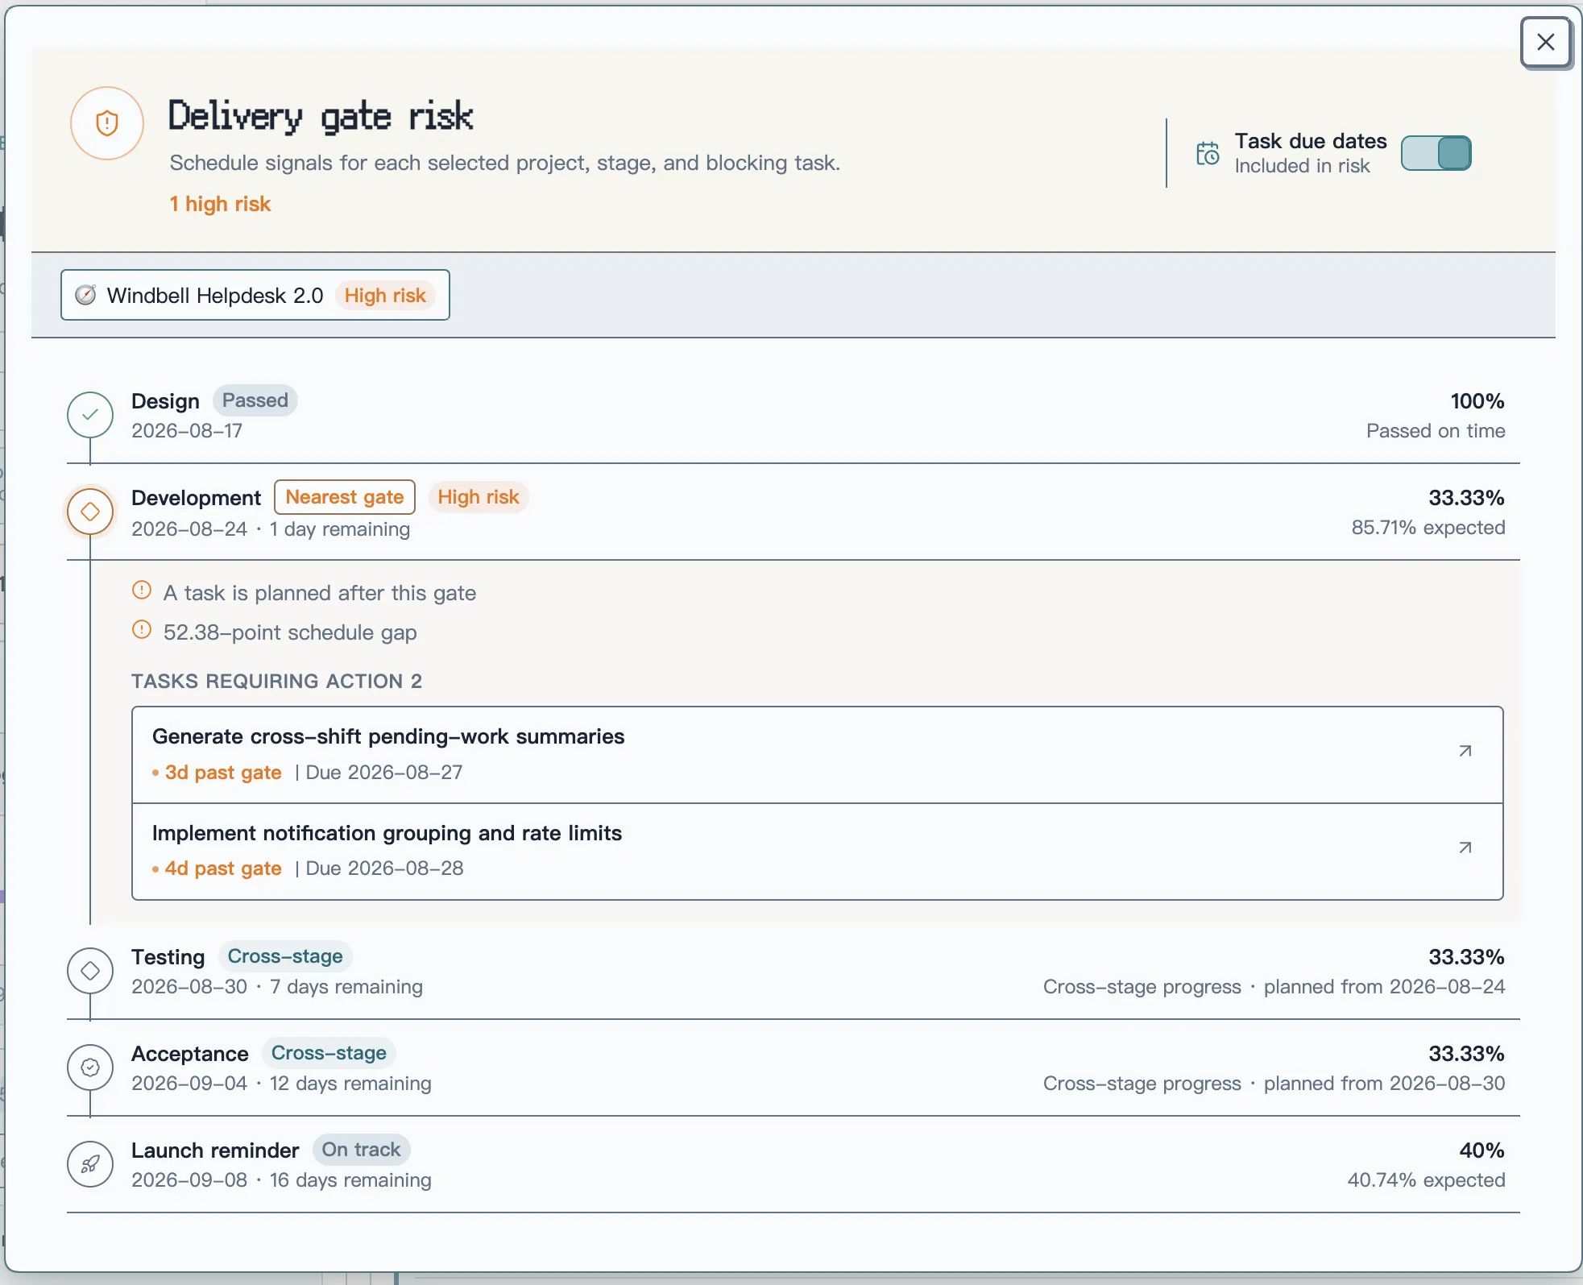
Task: Open task 'Generate cross-shift pending-work summaries'
Action: pos(817,755)
